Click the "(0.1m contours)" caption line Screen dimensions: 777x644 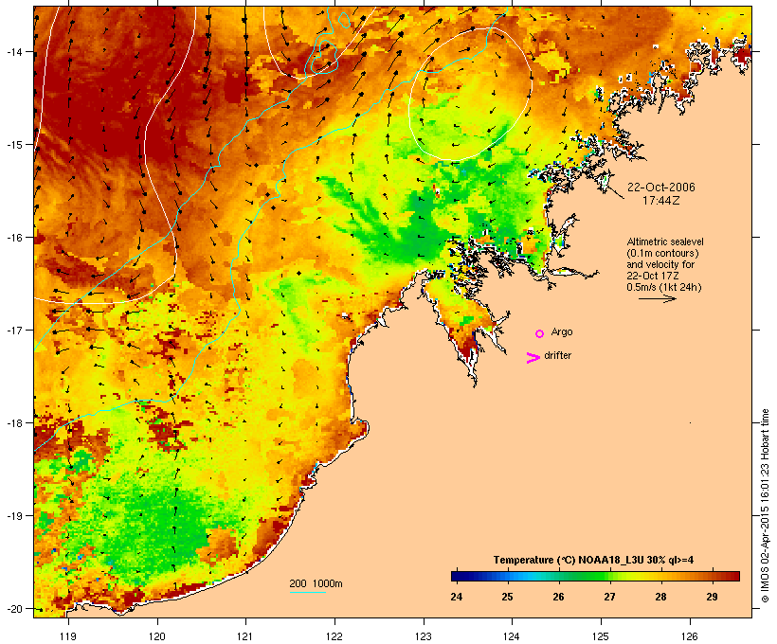pos(663,253)
